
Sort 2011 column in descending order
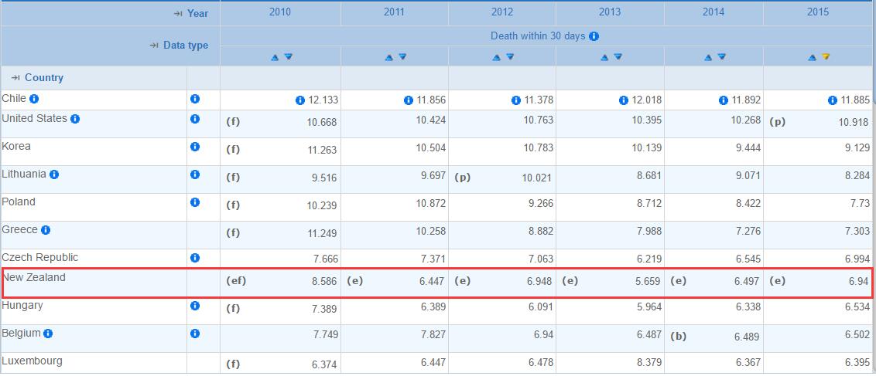pyautogui.click(x=402, y=57)
